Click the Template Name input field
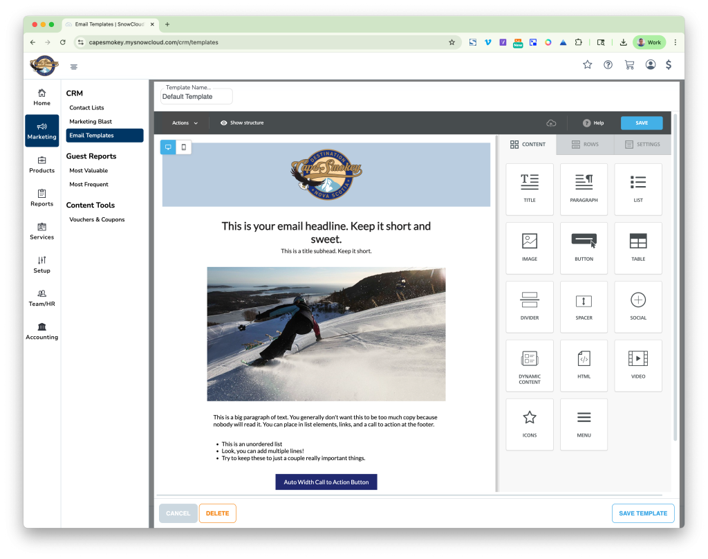The image size is (708, 559). (x=196, y=96)
